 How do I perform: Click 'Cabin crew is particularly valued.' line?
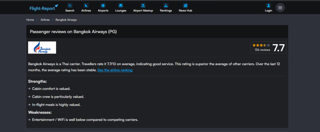(58, 97)
